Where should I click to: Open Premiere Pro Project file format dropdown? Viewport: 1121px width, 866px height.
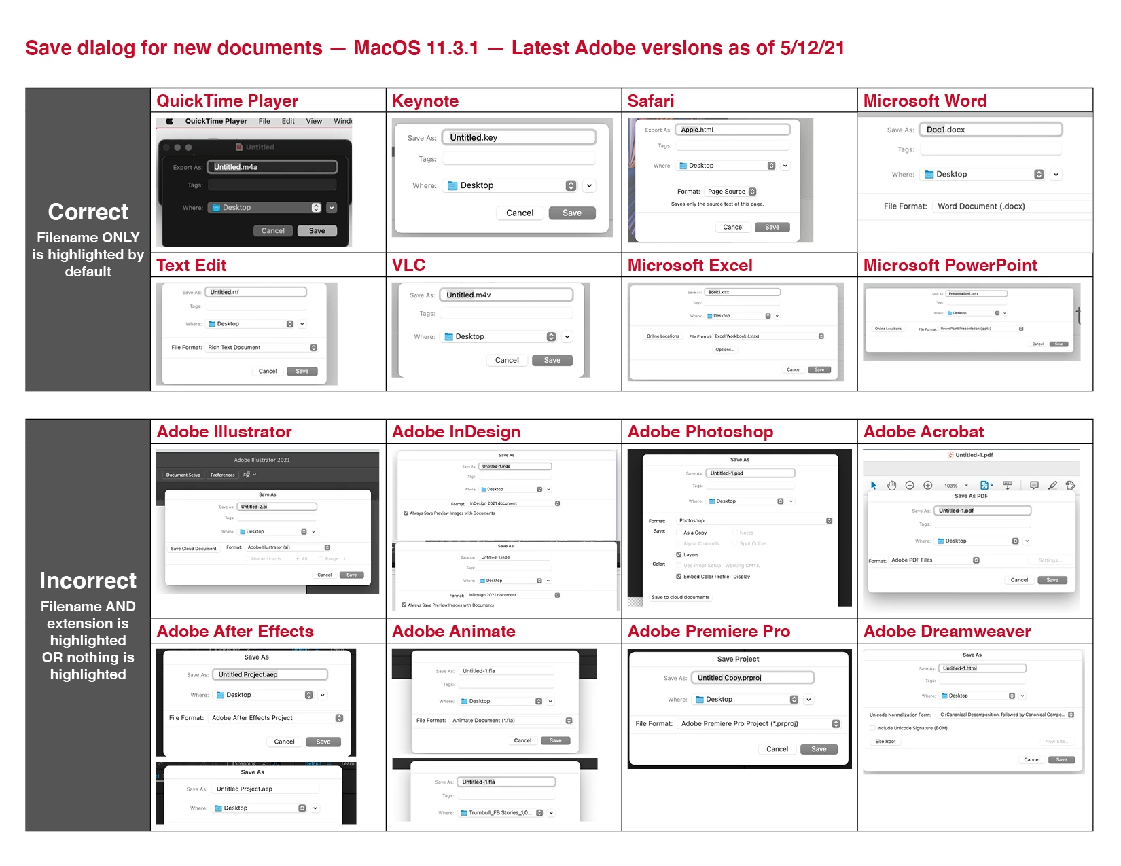[x=760, y=724]
